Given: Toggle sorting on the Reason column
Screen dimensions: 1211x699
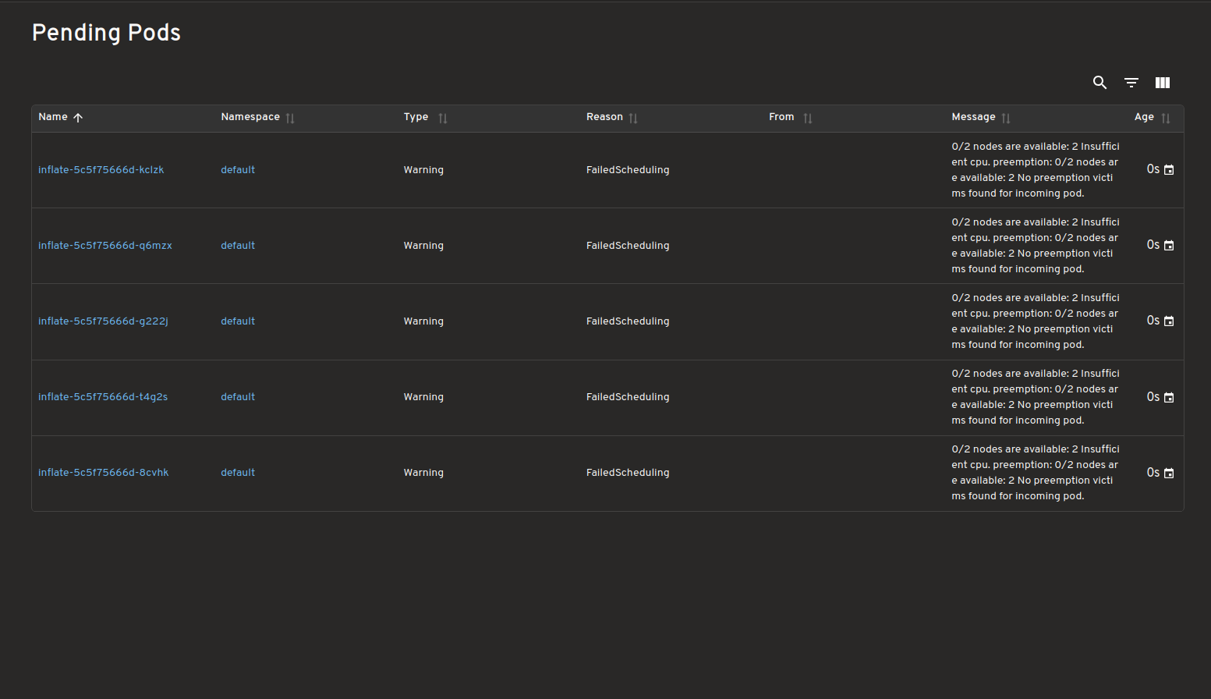Looking at the screenshot, I should 633,117.
